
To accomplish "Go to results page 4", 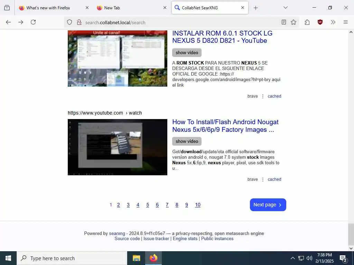I will point(138,205).
